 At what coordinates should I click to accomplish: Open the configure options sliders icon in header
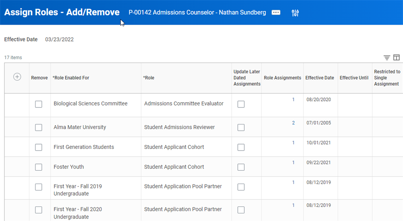(295, 13)
